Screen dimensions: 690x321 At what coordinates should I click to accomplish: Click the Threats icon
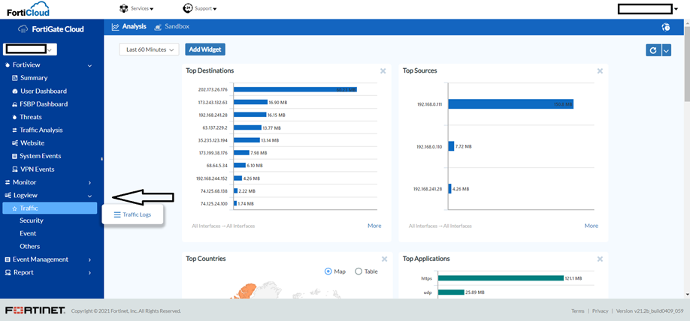[x=14, y=117]
